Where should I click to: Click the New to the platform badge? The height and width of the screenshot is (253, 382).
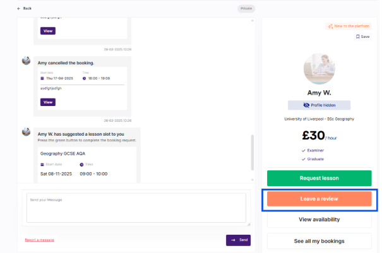click(347, 26)
